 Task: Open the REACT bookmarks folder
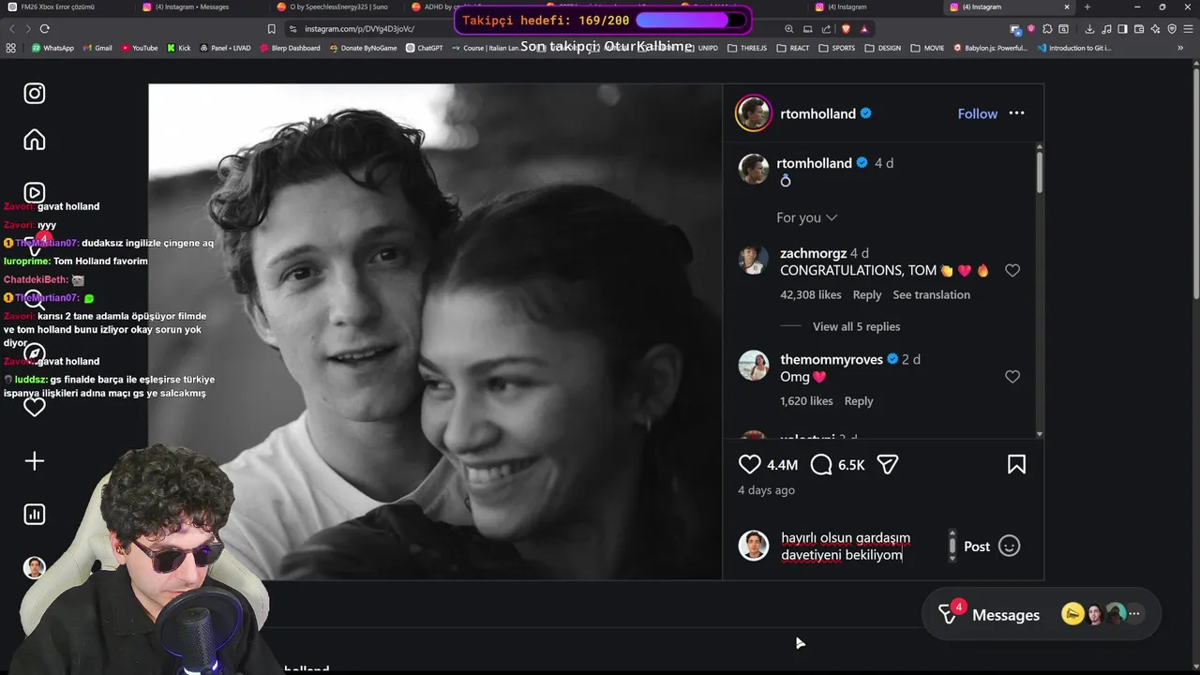793,48
